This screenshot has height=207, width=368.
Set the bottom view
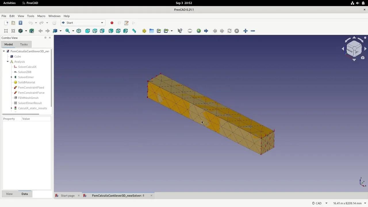coord(118,31)
